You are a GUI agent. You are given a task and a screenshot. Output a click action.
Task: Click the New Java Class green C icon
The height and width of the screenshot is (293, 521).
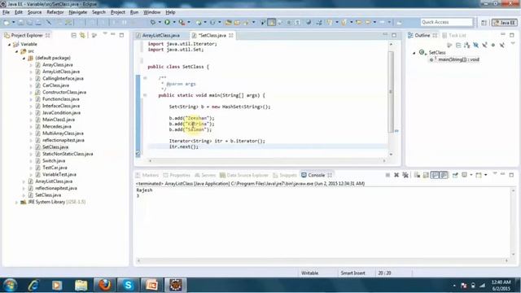click(x=212, y=22)
